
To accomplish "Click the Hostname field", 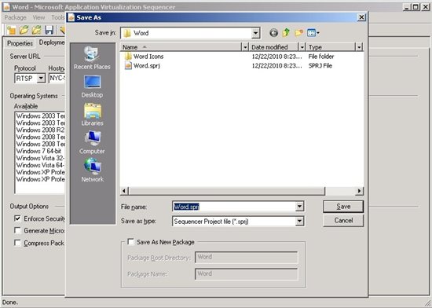I will pos(57,79).
